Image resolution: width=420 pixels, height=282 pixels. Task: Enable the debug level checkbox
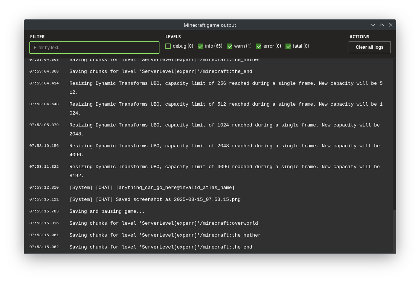tap(168, 46)
